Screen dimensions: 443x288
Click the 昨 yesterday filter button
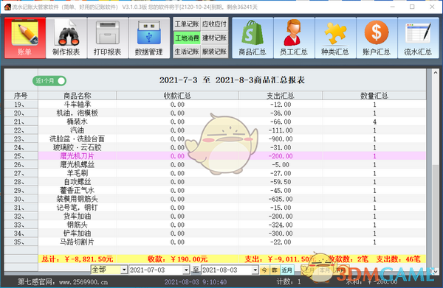coord(275,270)
